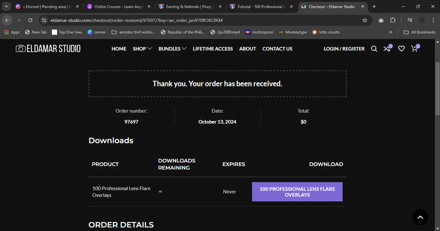Close the Discord browser tab

pyautogui.click(x=77, y=7)
